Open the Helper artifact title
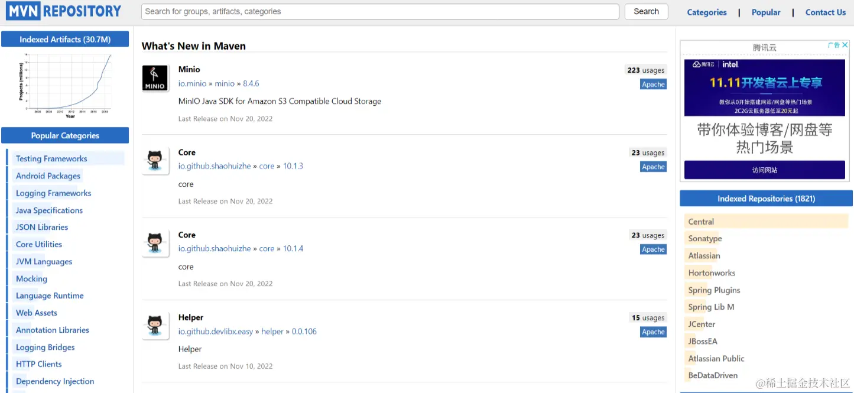Image resolution: width=854 pixels, height=393 pixels. (x=191, y=317)
